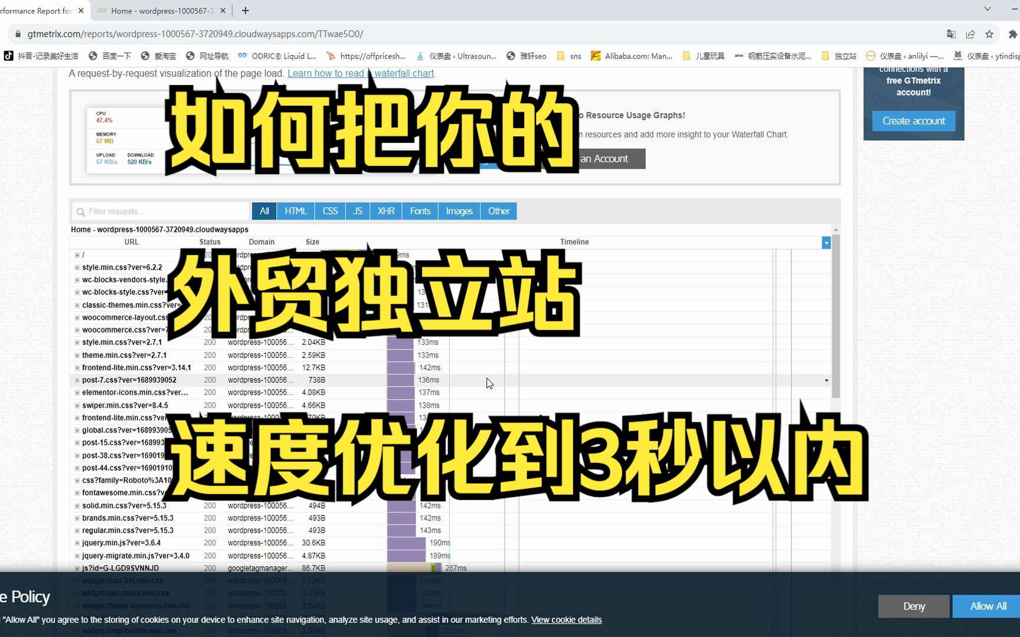
Task: Open the 百度一下 bookmark
Action: click(110, 56)
